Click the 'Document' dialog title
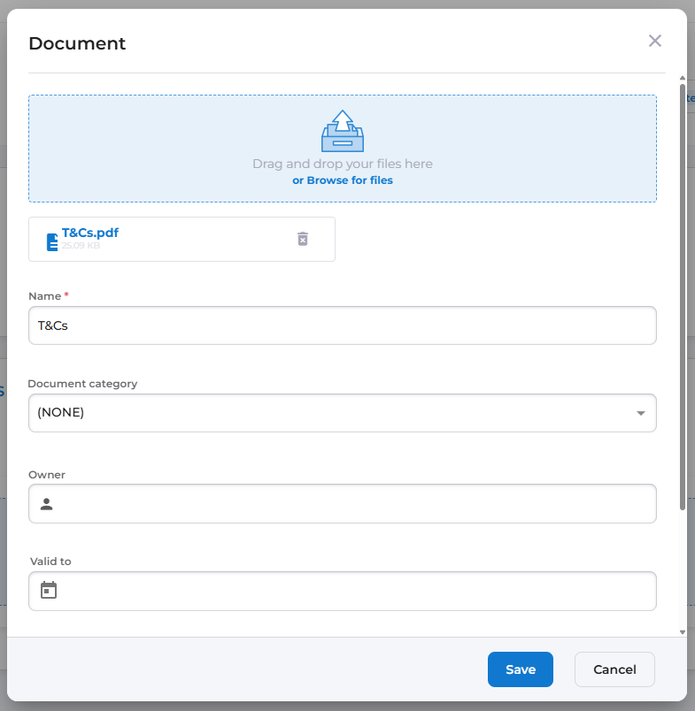Screen dimensions: 695x711 77,43
